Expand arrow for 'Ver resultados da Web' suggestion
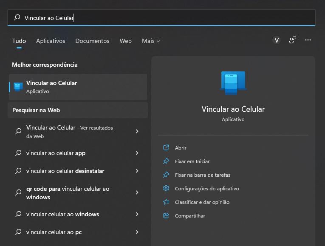The image size is (325, 246). [x=137, y=131]
